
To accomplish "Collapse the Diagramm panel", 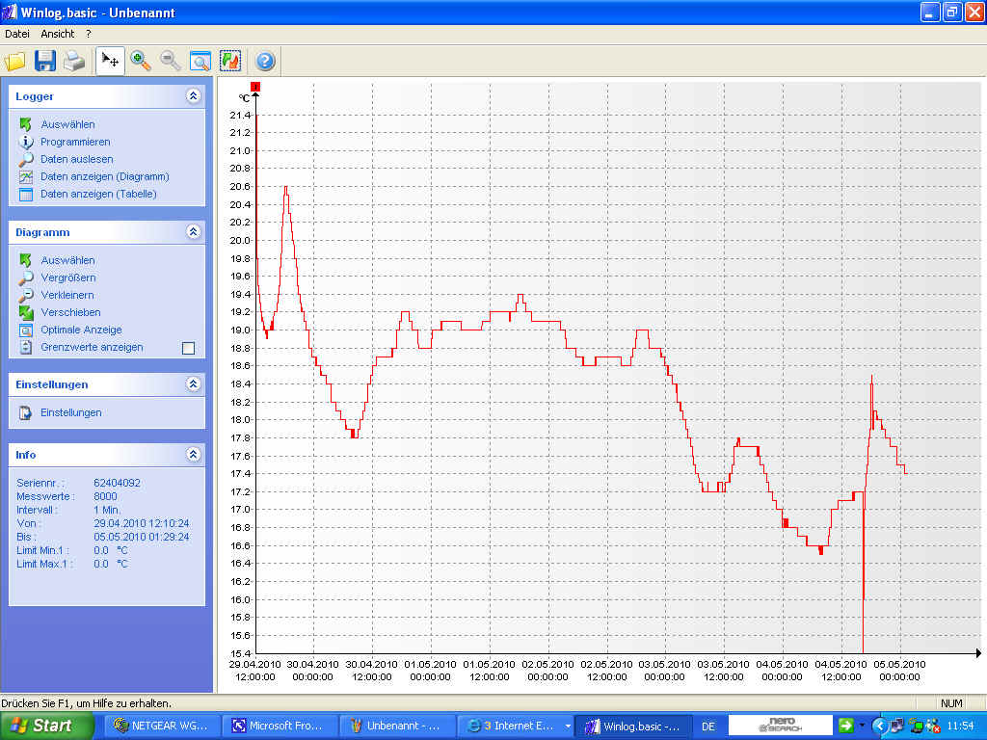I will [x=193, y=231].
